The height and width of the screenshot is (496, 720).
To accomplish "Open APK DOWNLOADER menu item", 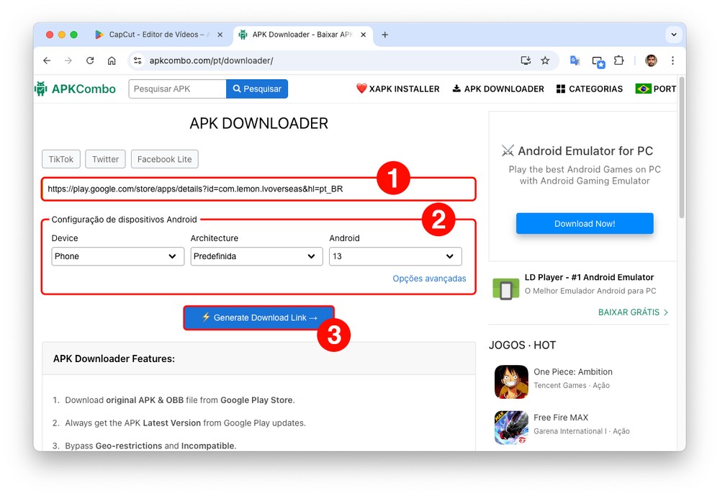I will 498,89.
